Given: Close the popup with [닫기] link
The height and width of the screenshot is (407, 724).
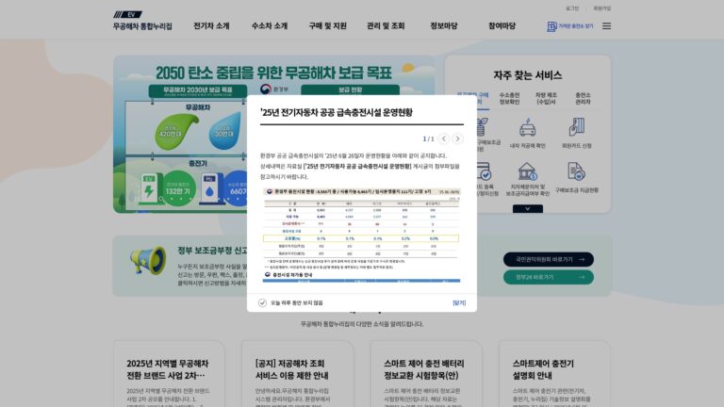Looking at the screenshot, I should pos(459,302).
